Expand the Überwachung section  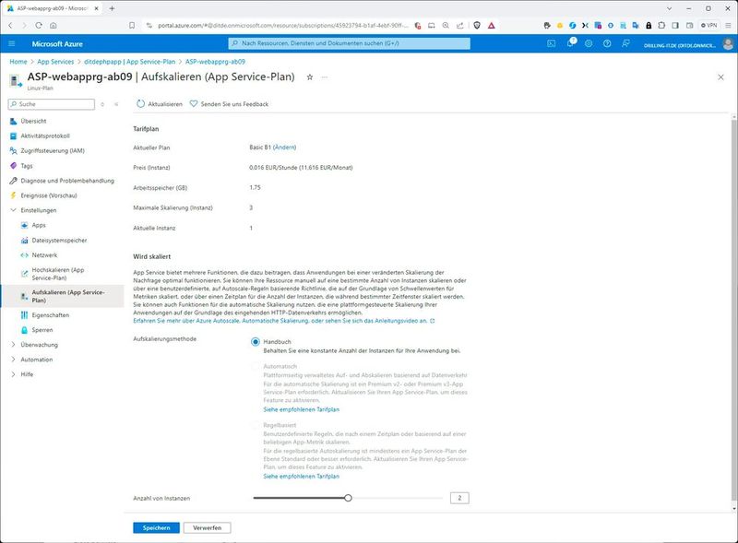(x=34, y=345)
